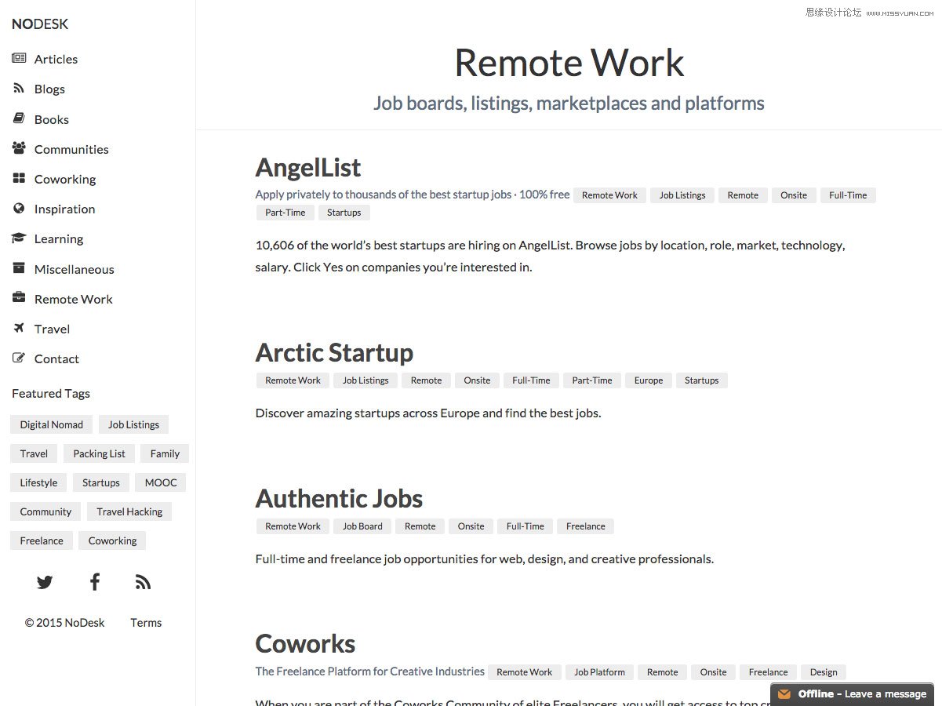Open the Contact page link
Image resolution: width=942 pixels, height=706 pixels.
pyautogui.click(x=56, y=358)
